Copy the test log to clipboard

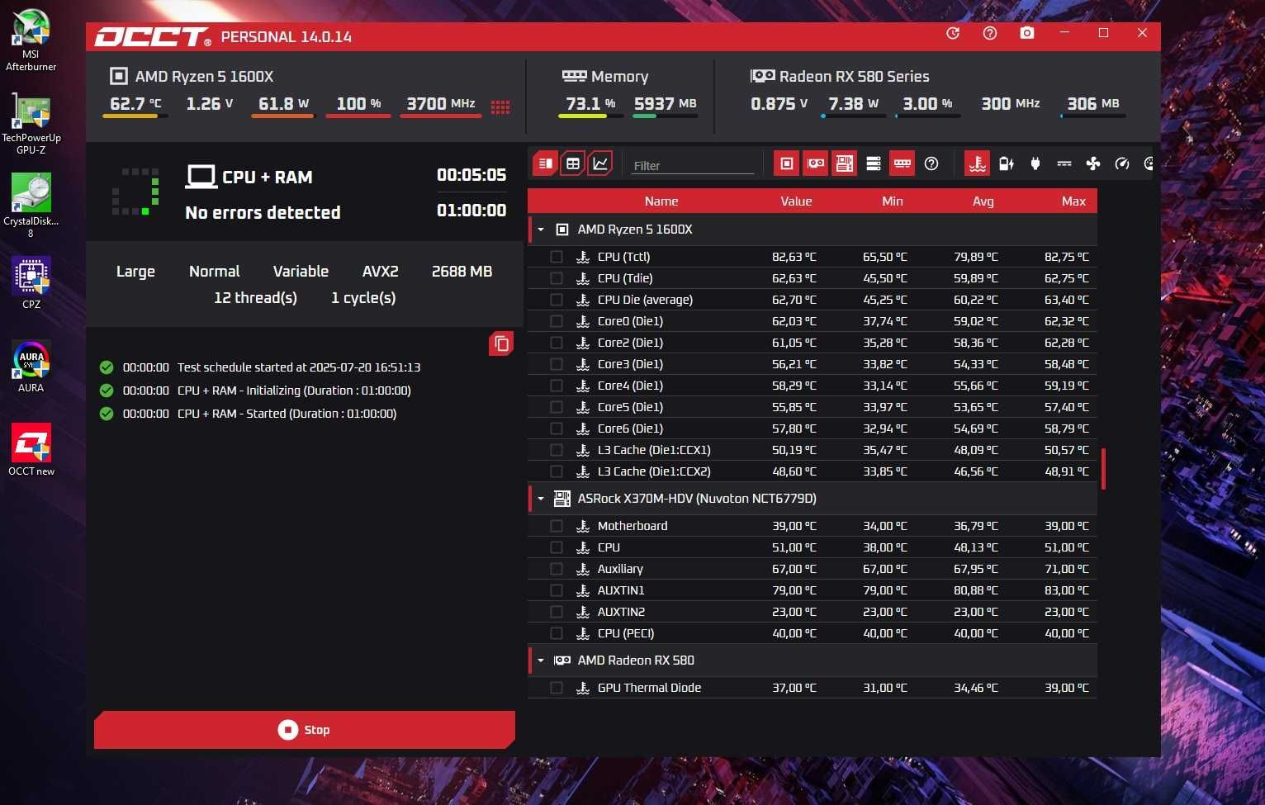click(x=501, y=343)
